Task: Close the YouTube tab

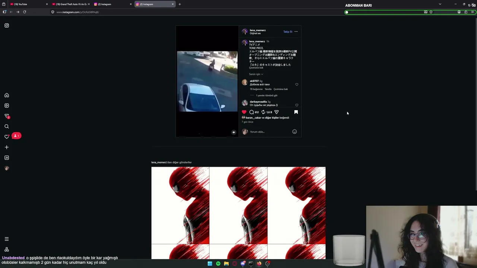Action: [x=47, y=4]
